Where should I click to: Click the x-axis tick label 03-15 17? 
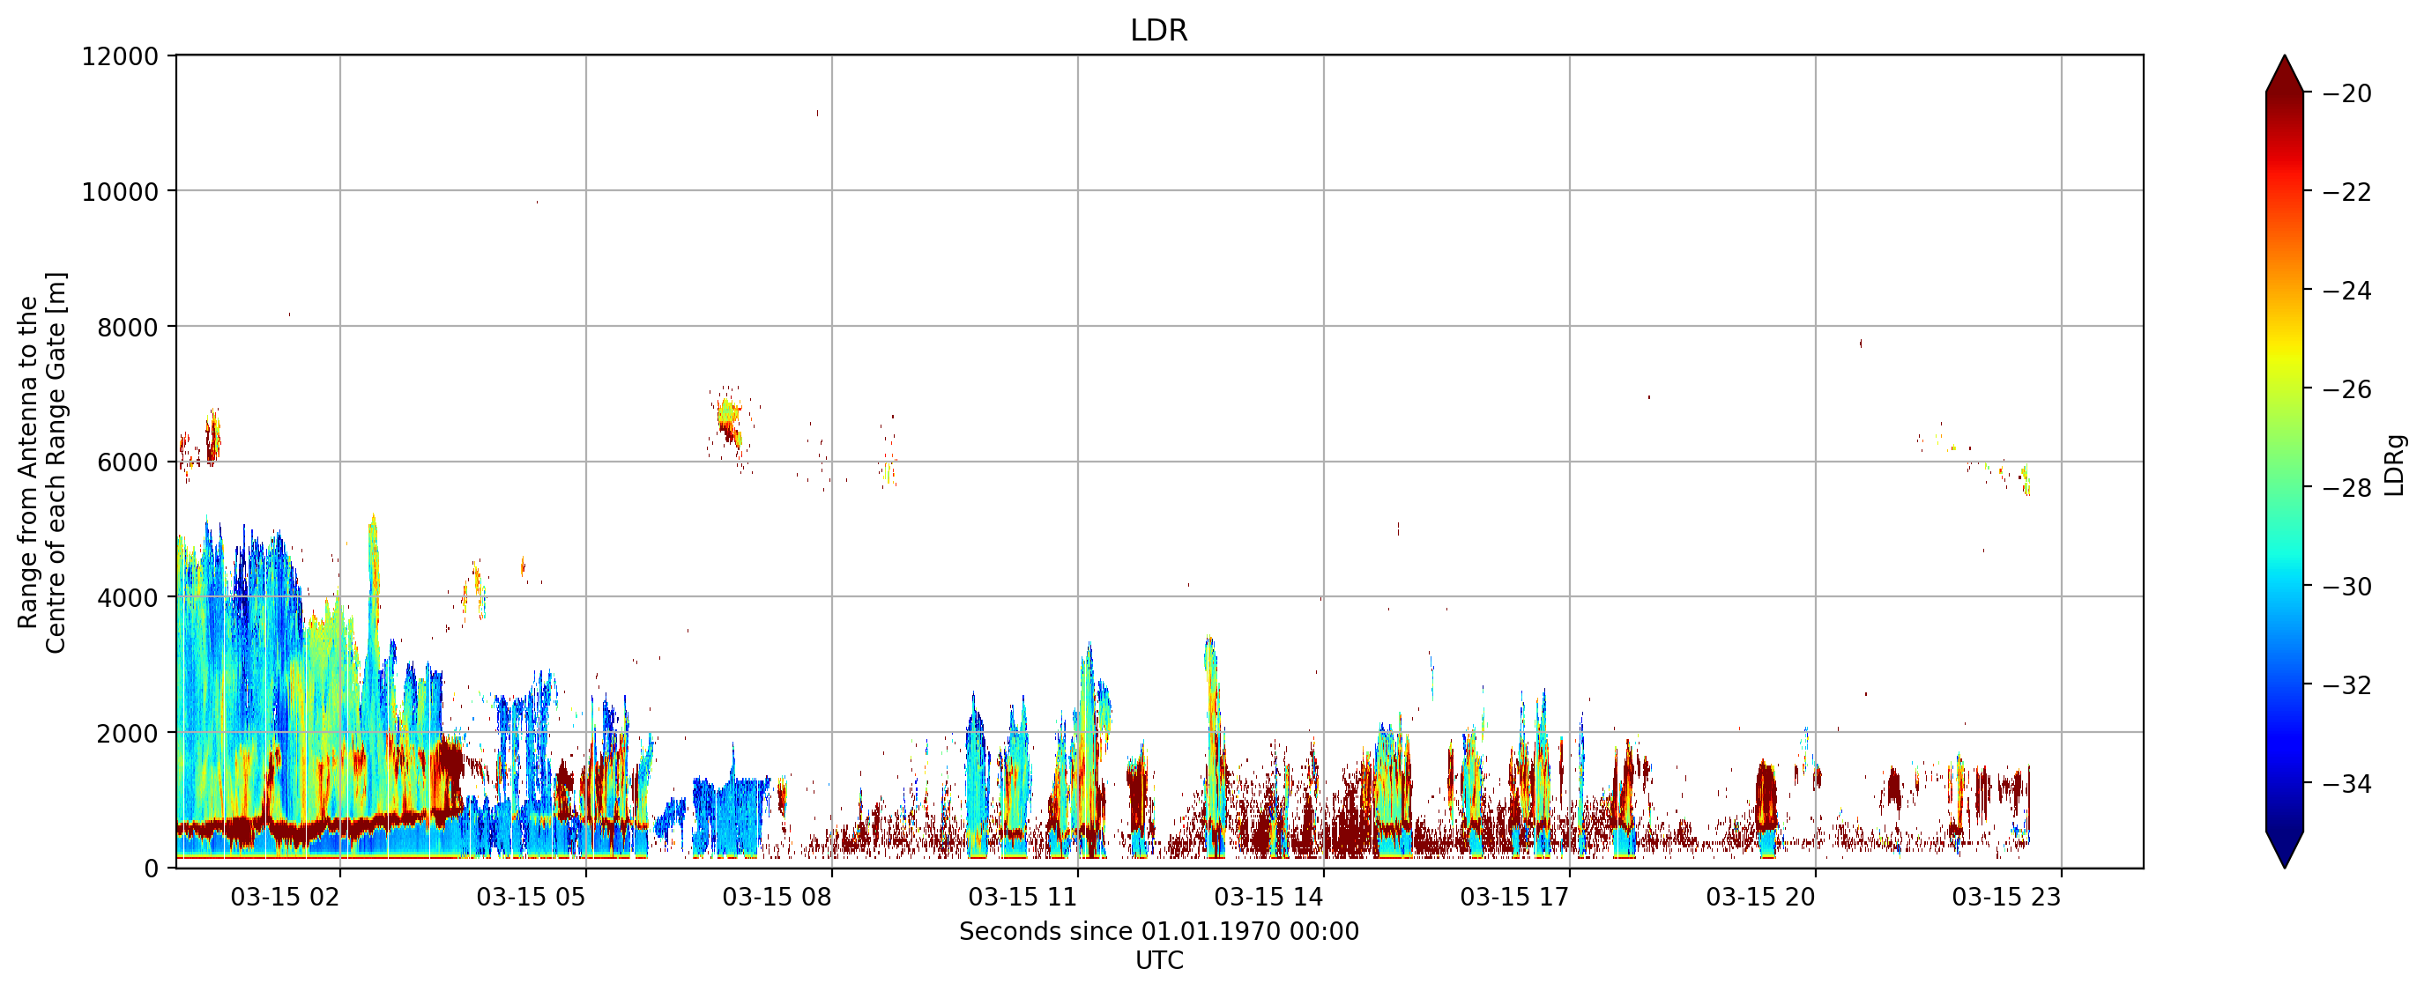click(x=1515, y=897)
